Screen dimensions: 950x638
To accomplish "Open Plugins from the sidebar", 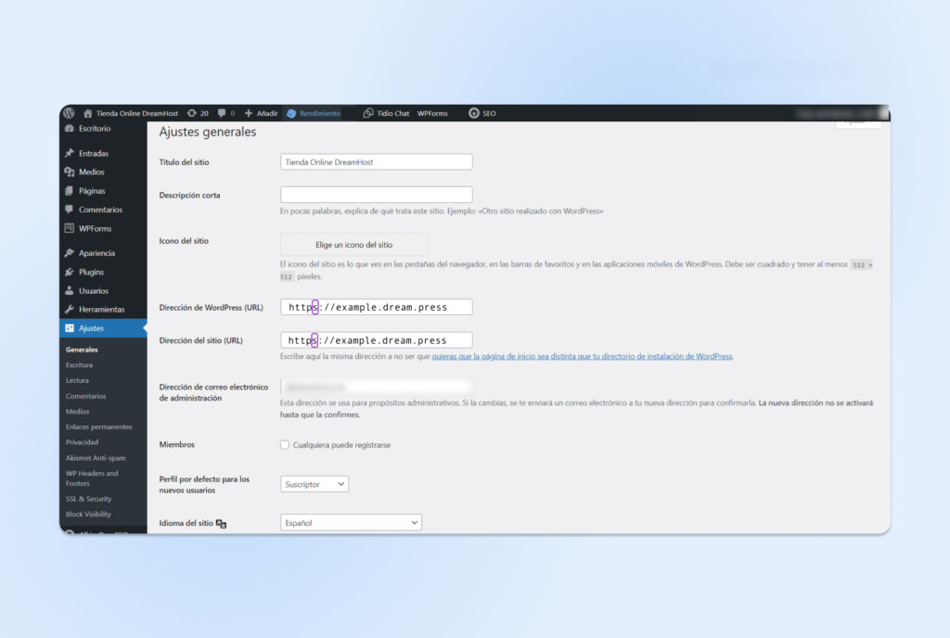I will tap(91, 272).
